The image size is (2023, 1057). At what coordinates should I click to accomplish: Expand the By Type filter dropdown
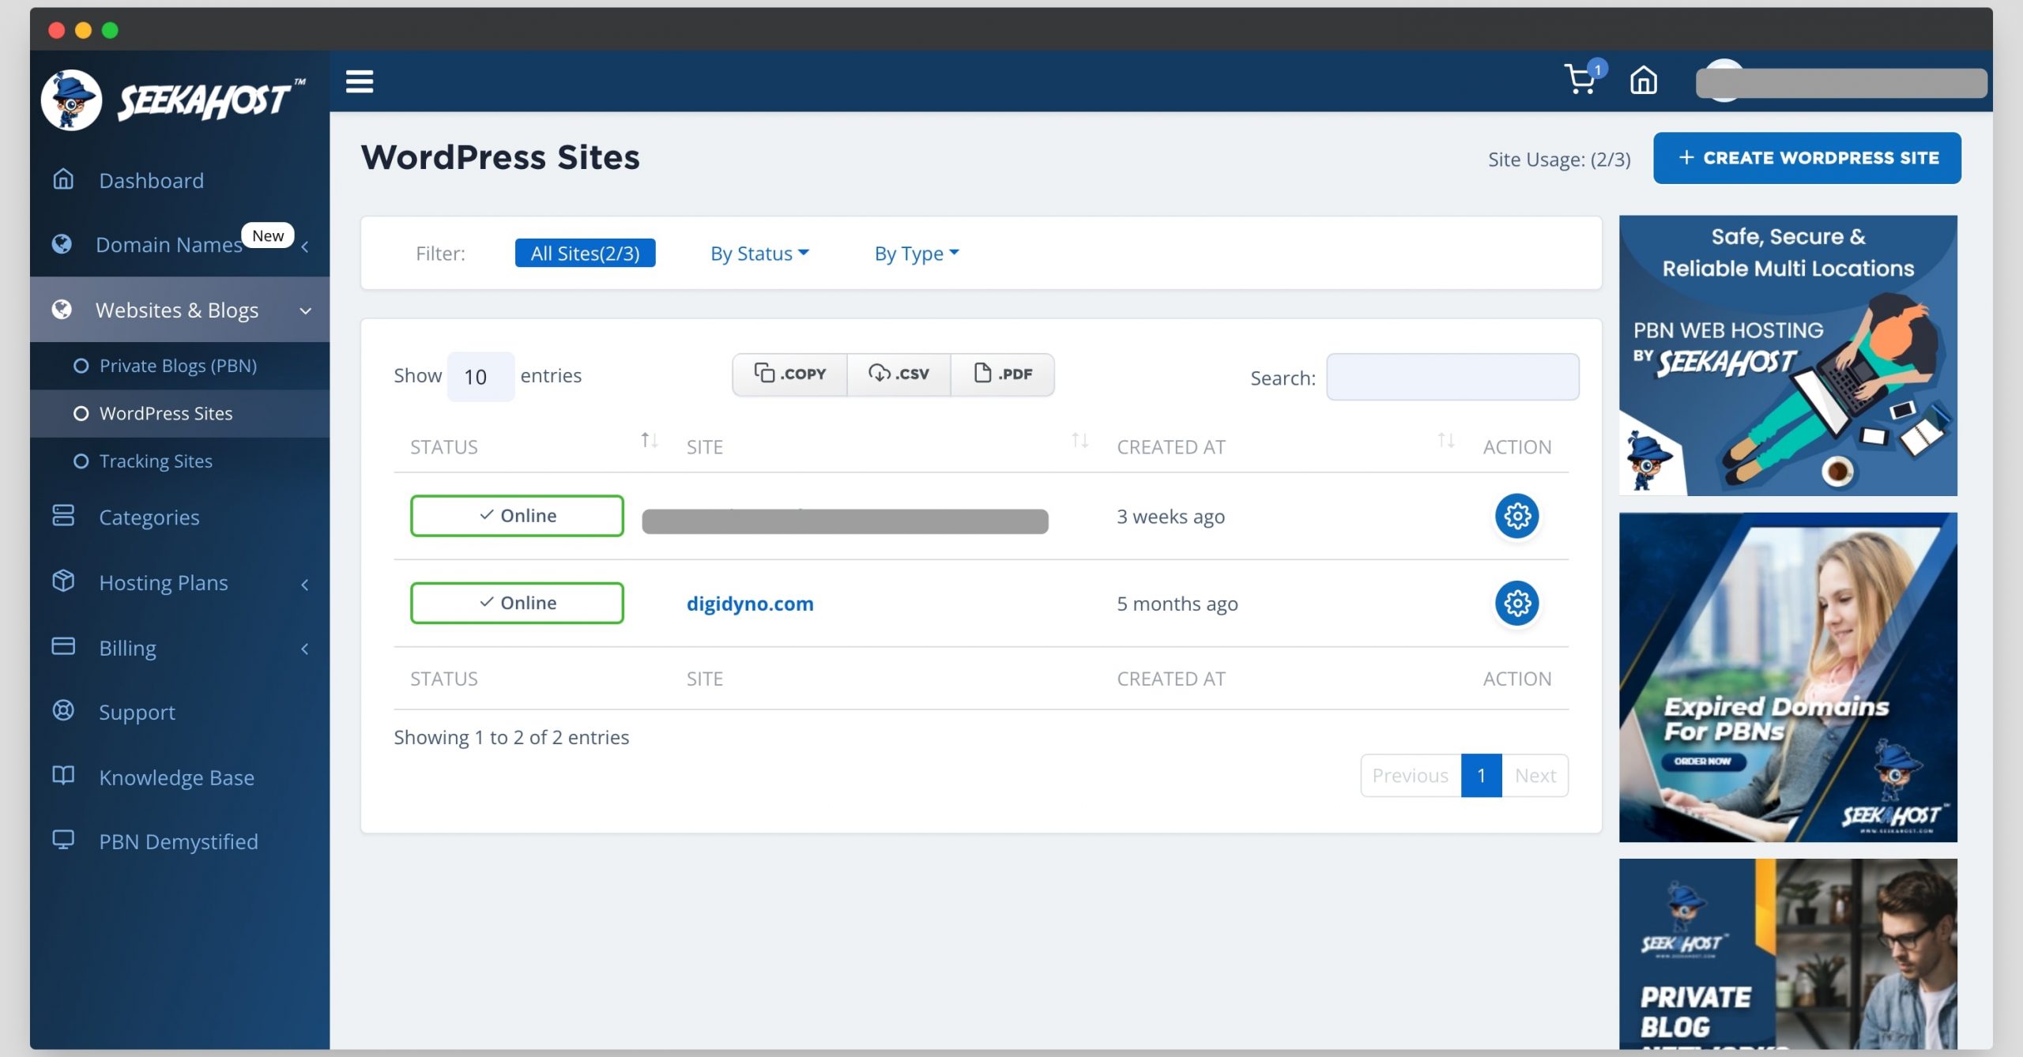pyautogui.click(x=915, y=253)
